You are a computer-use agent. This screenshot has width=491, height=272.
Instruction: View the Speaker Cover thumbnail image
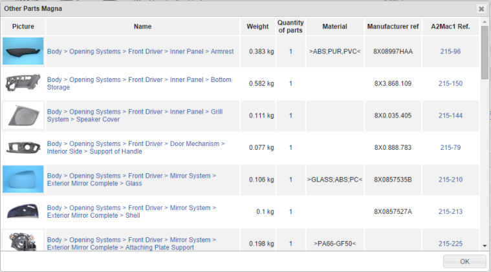tap(23, 115)
